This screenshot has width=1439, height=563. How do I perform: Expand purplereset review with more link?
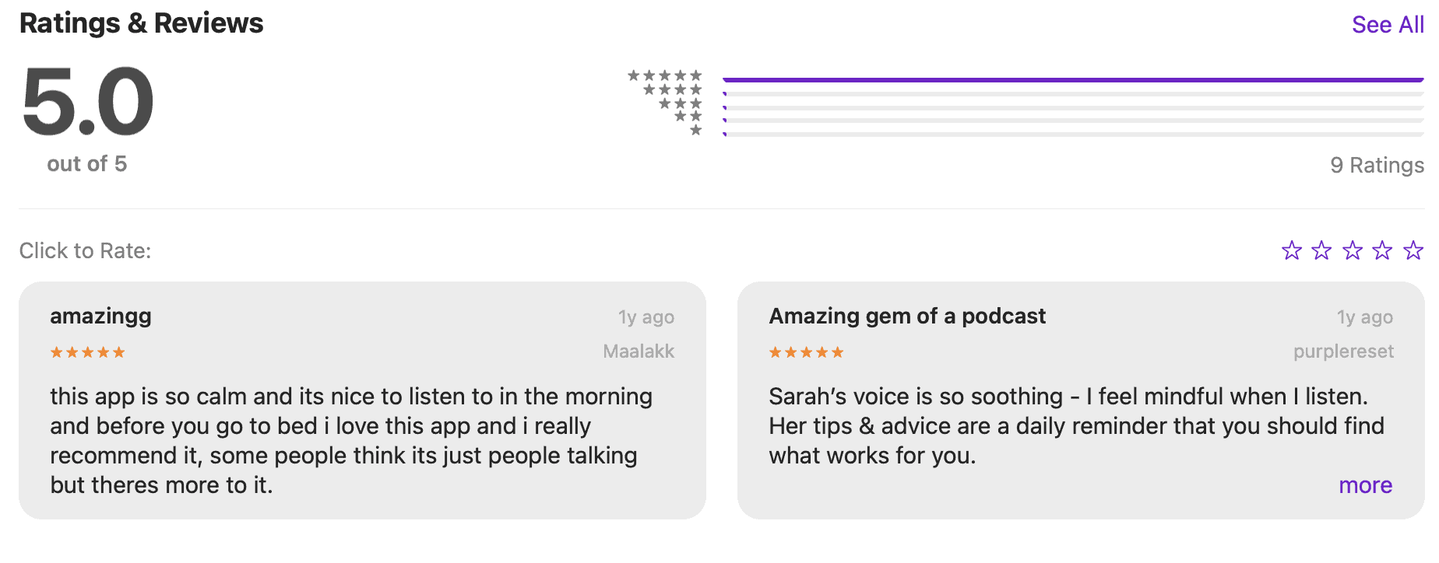coord(1365,485)
